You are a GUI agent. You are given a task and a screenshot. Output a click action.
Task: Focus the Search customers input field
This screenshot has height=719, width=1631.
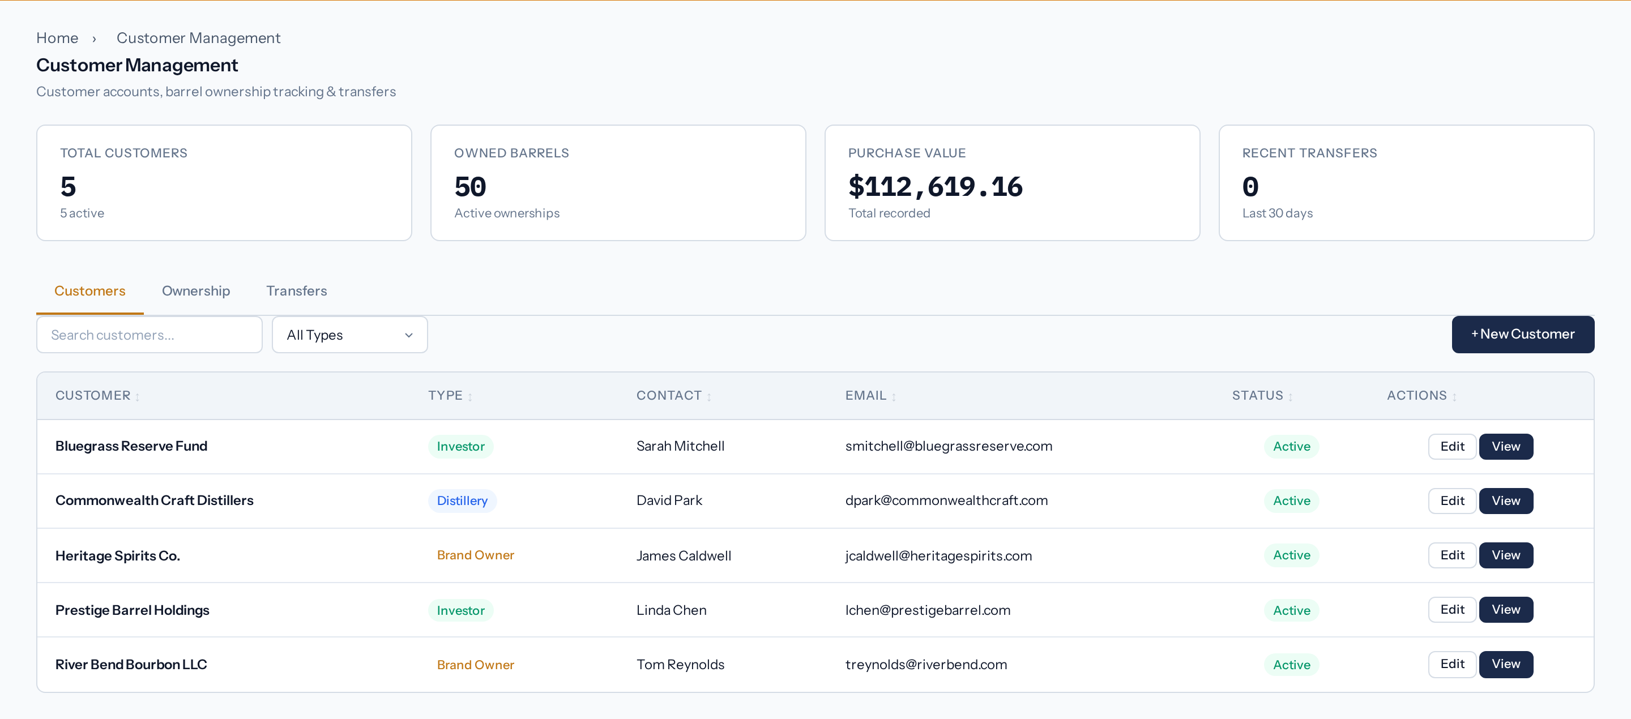tap(150, 335)
